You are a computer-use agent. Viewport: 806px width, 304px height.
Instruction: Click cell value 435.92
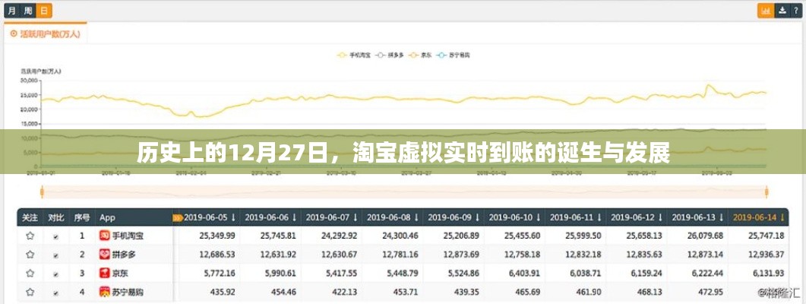223,292
